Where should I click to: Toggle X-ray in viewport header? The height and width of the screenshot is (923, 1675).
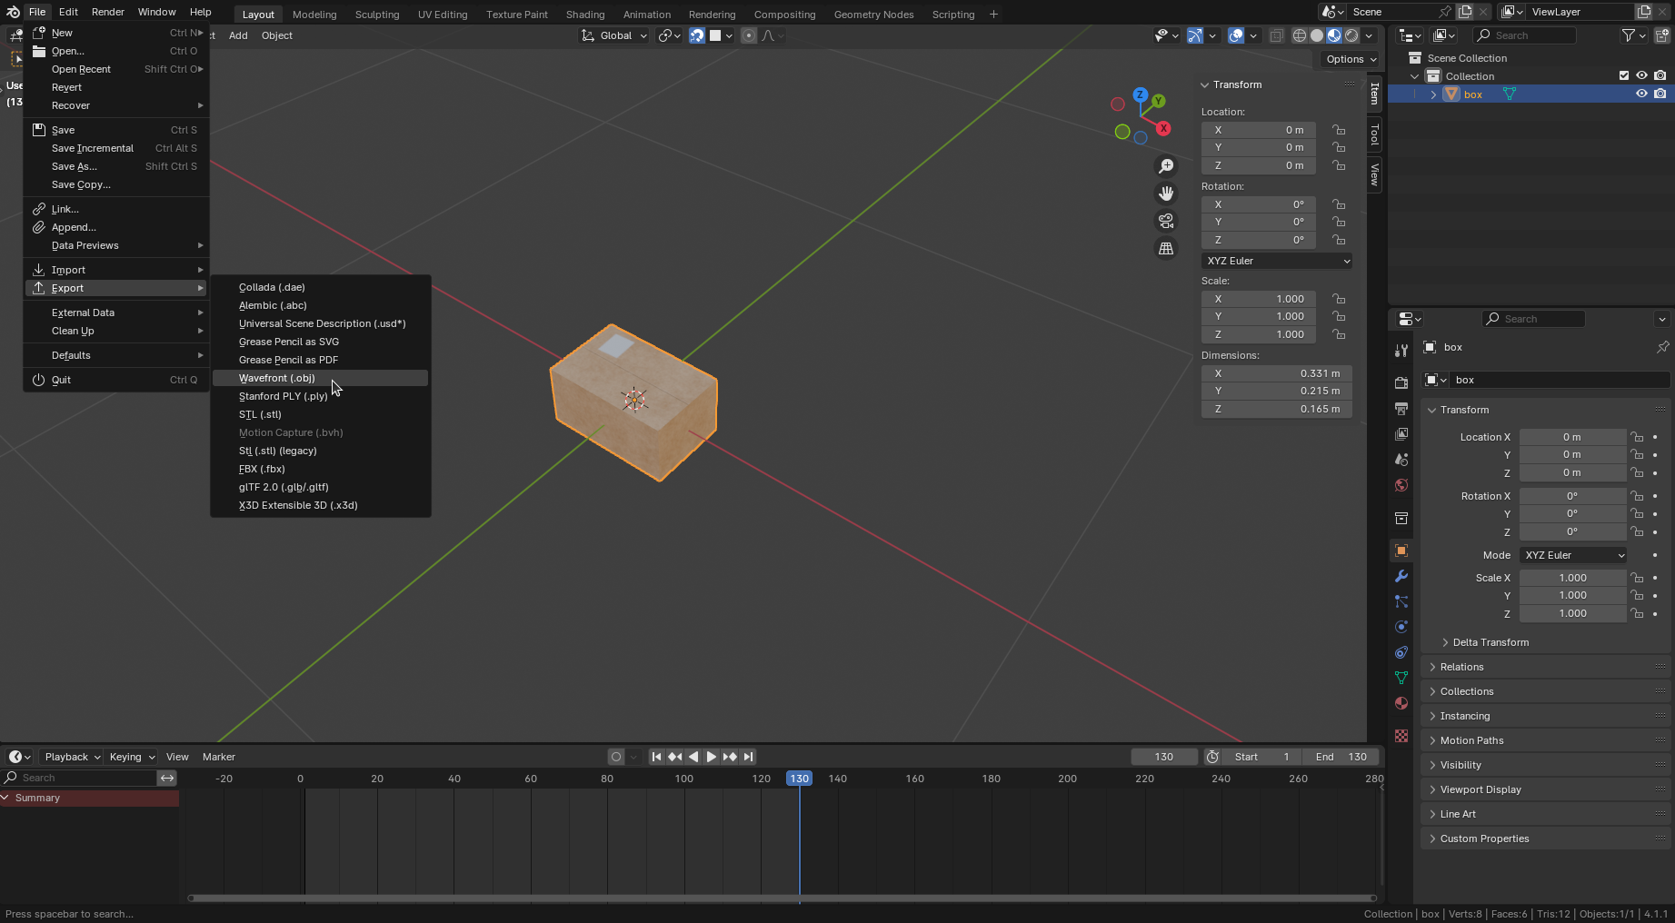click(x=1276, y=35)
